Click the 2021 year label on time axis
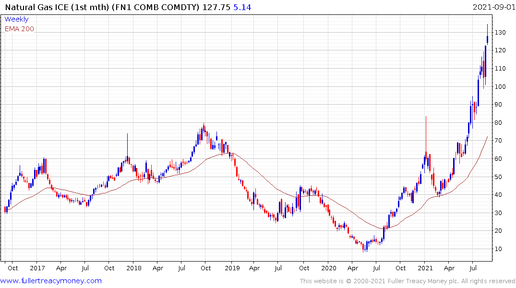Screen dimensions: 516x288 point(425,268)
